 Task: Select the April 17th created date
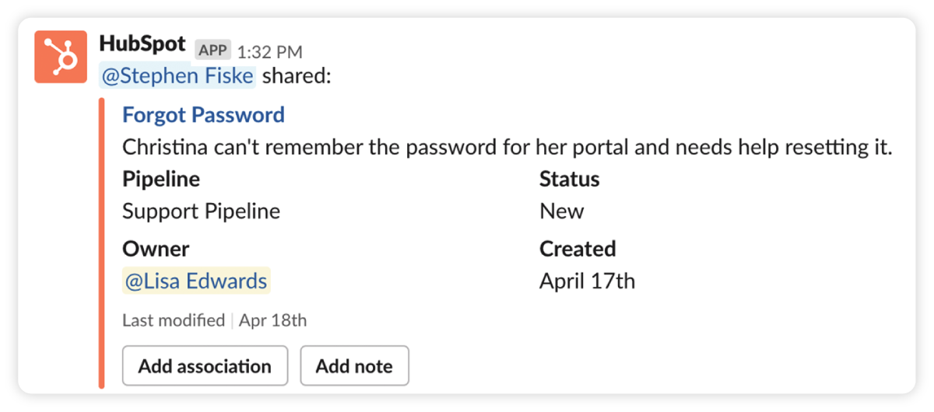pos(587,281)
